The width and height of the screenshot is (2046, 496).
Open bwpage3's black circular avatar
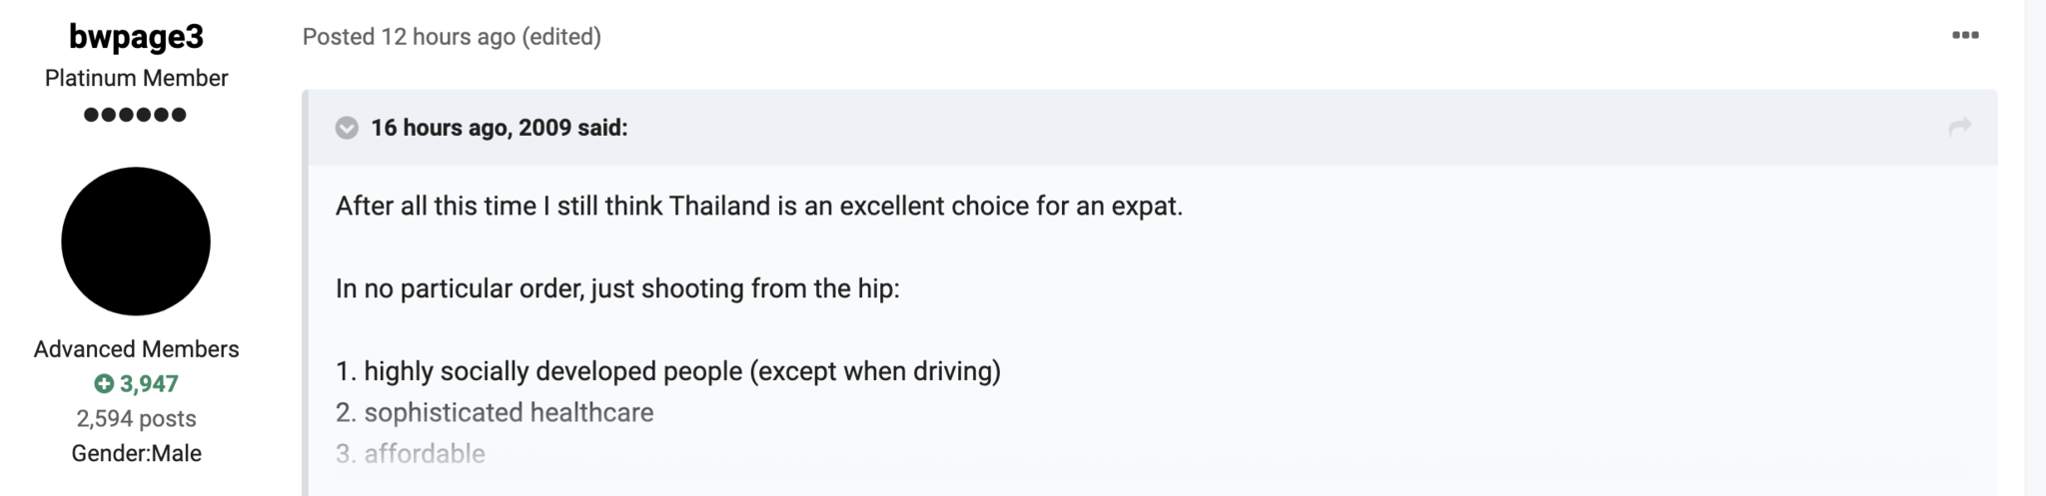136,242
